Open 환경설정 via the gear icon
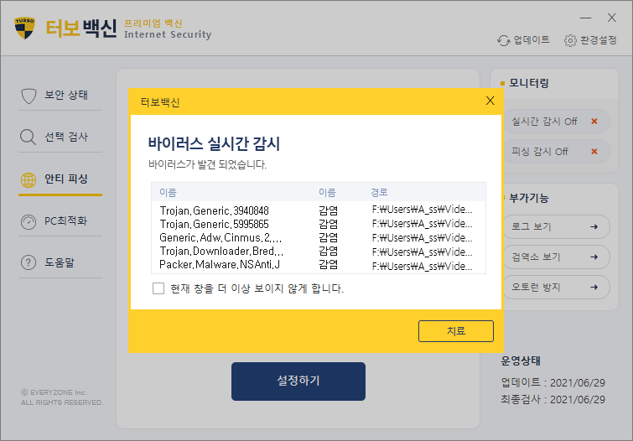Image resolution: width=633 pixels, height=441 pixels. [570, 40]
